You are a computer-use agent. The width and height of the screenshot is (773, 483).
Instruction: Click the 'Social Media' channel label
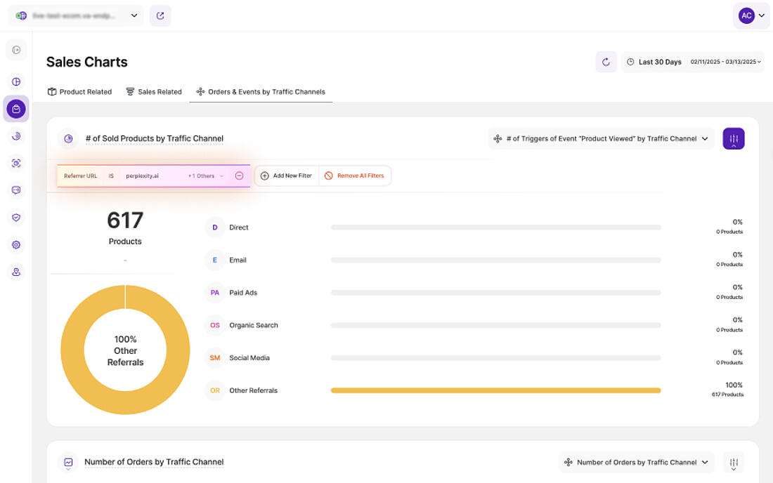point(249,358)
